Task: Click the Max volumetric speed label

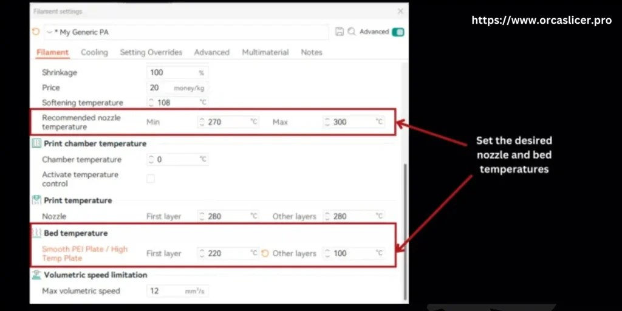Action: pos(81,291)
